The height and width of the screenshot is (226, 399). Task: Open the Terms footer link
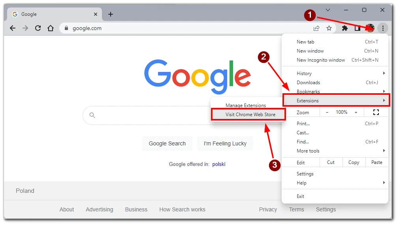(x=296, y=209)
